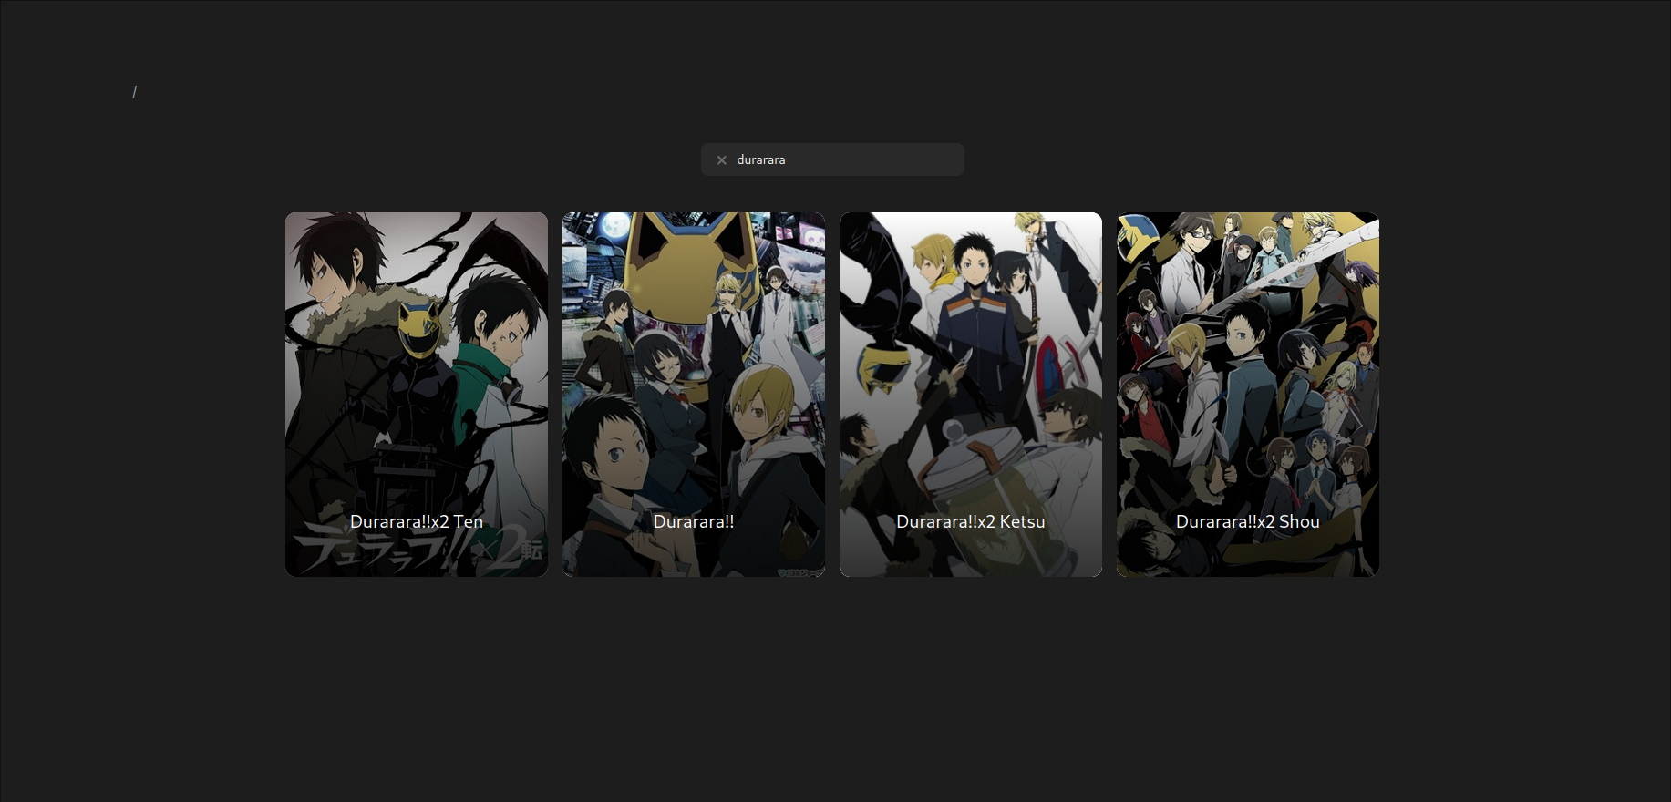This screenshot has width=1671, height=802.
Task: Clear the search with the X icon
Action: 721,160
